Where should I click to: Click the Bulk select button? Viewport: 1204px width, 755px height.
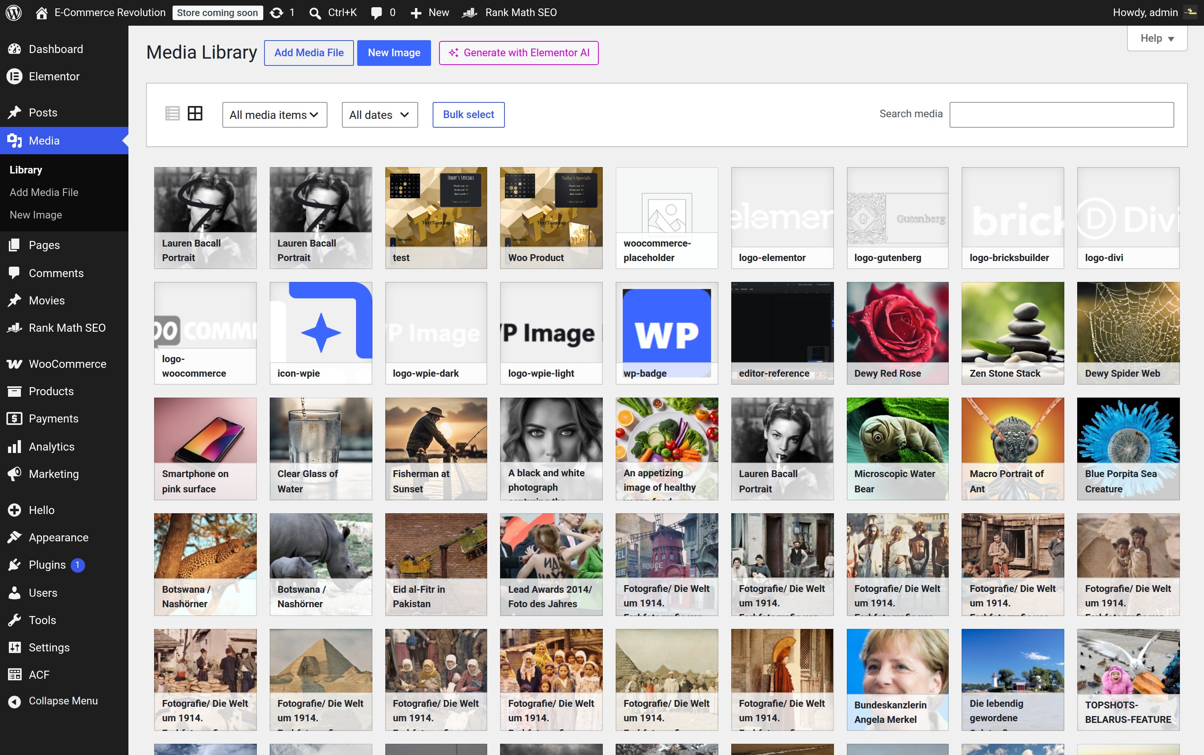point(468,115)
